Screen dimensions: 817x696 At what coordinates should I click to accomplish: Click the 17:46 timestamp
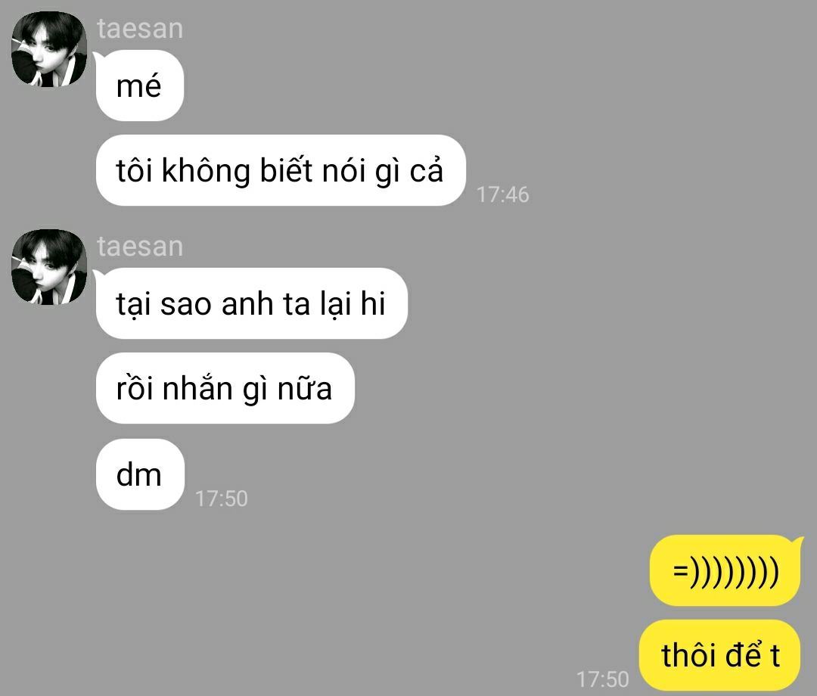point(503,194)
